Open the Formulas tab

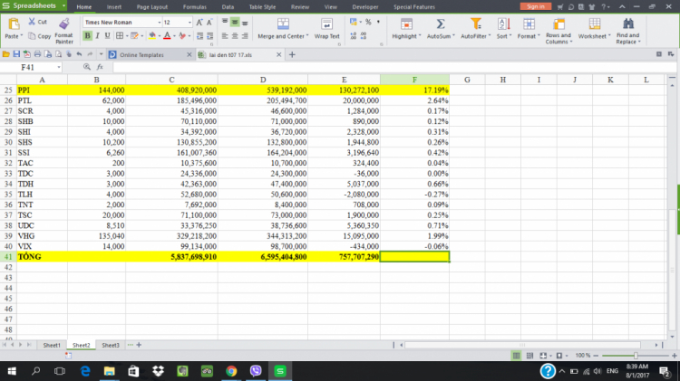click(x=194, y=7)
